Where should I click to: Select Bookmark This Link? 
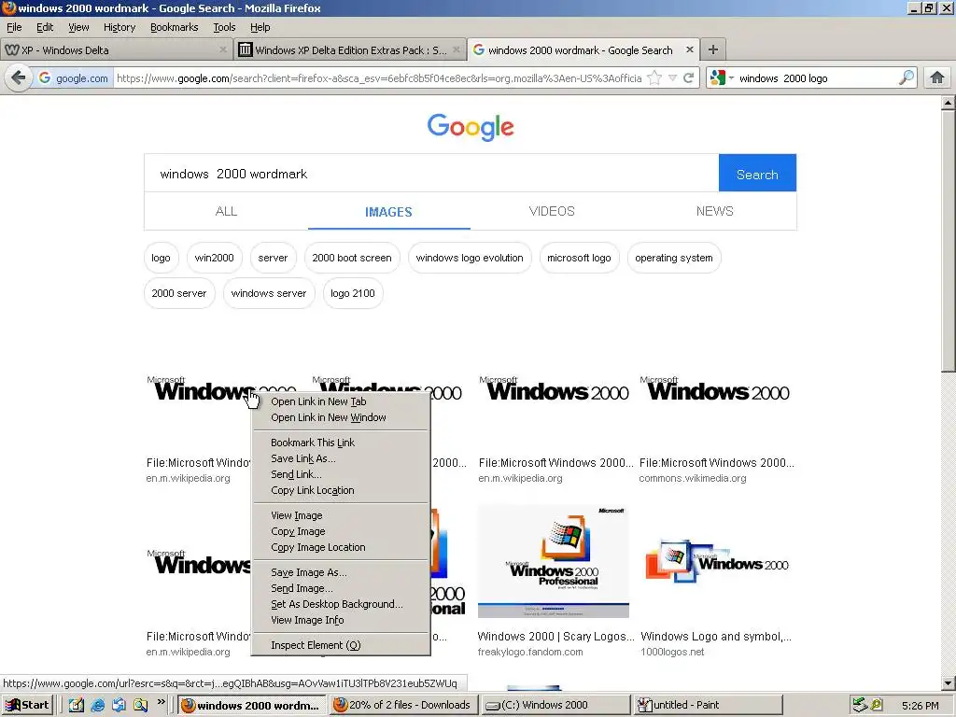click(x=341, y=442)
